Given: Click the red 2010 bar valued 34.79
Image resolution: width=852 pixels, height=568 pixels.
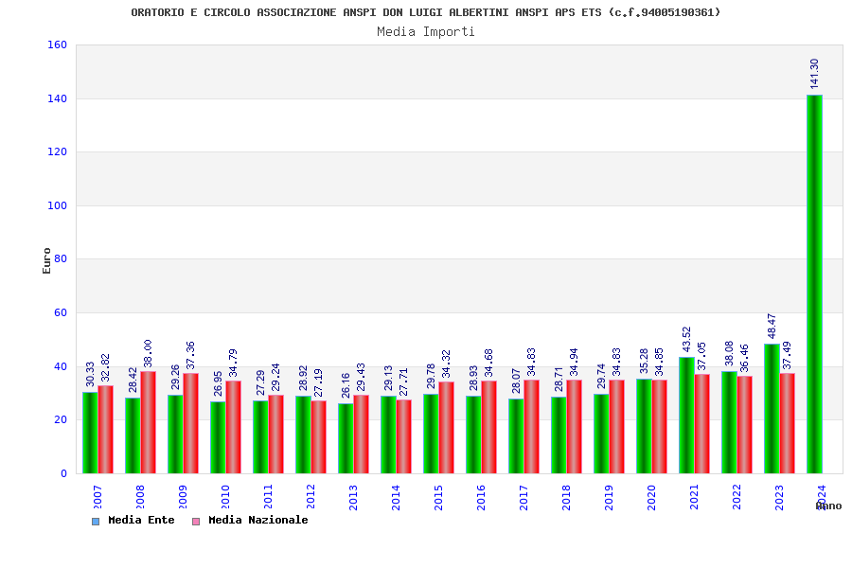Looking at the screenshot, I should pos(233,427).
